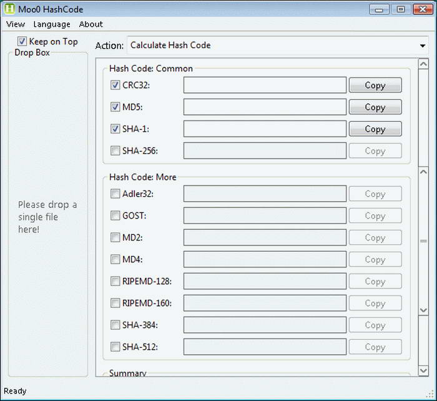
Task: Open the About menu
Action: (x=91, y=24)
